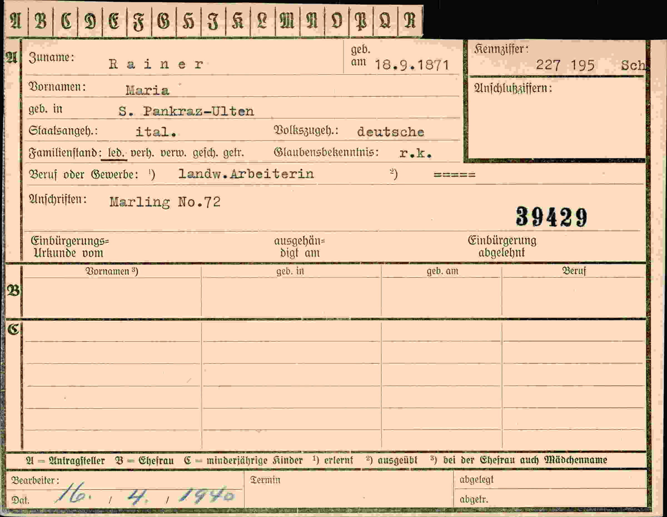Click the religion value 'r.k.'

pos(416,154)
